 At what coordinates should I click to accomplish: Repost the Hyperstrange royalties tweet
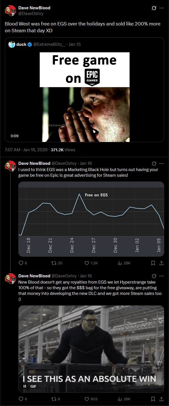click(53, 399)
